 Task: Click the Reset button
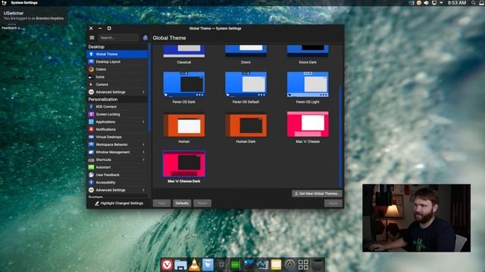202,203
